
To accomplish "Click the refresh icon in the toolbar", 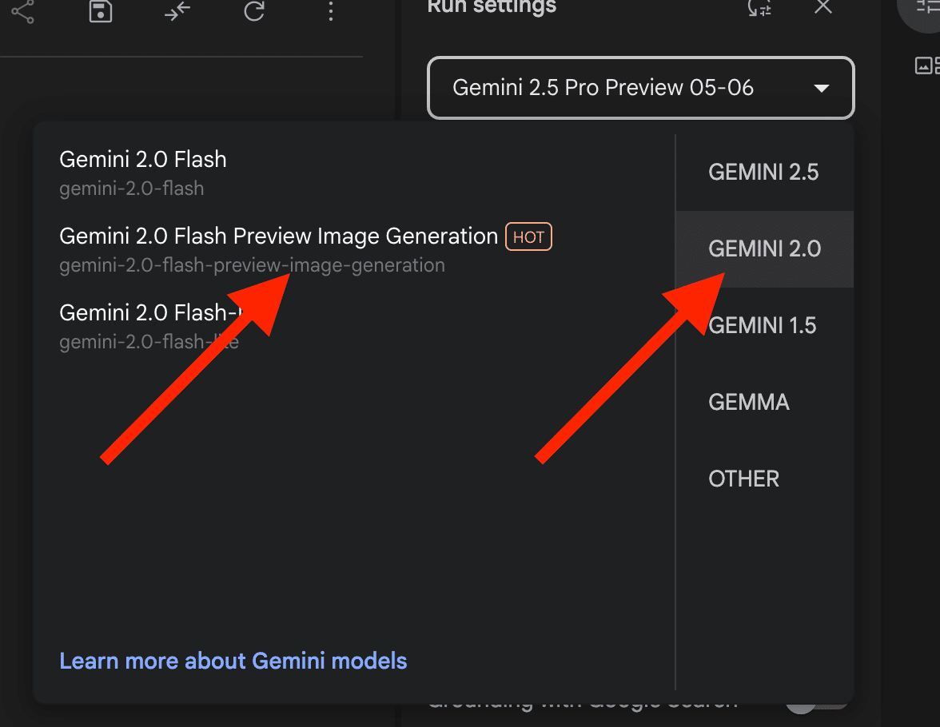I will [x=254, y=10].
